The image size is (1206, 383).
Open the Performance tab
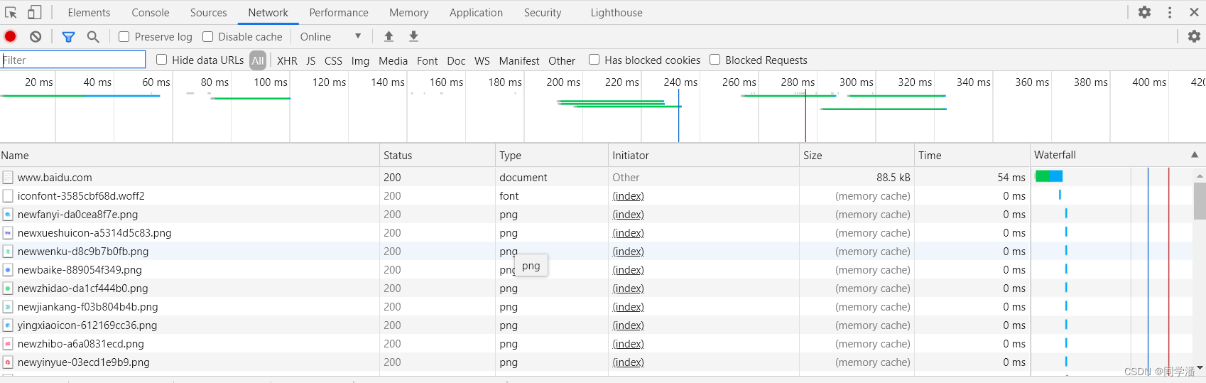339,12
